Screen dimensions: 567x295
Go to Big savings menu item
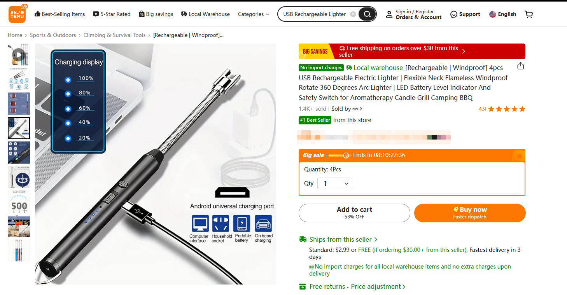[156, 14]
